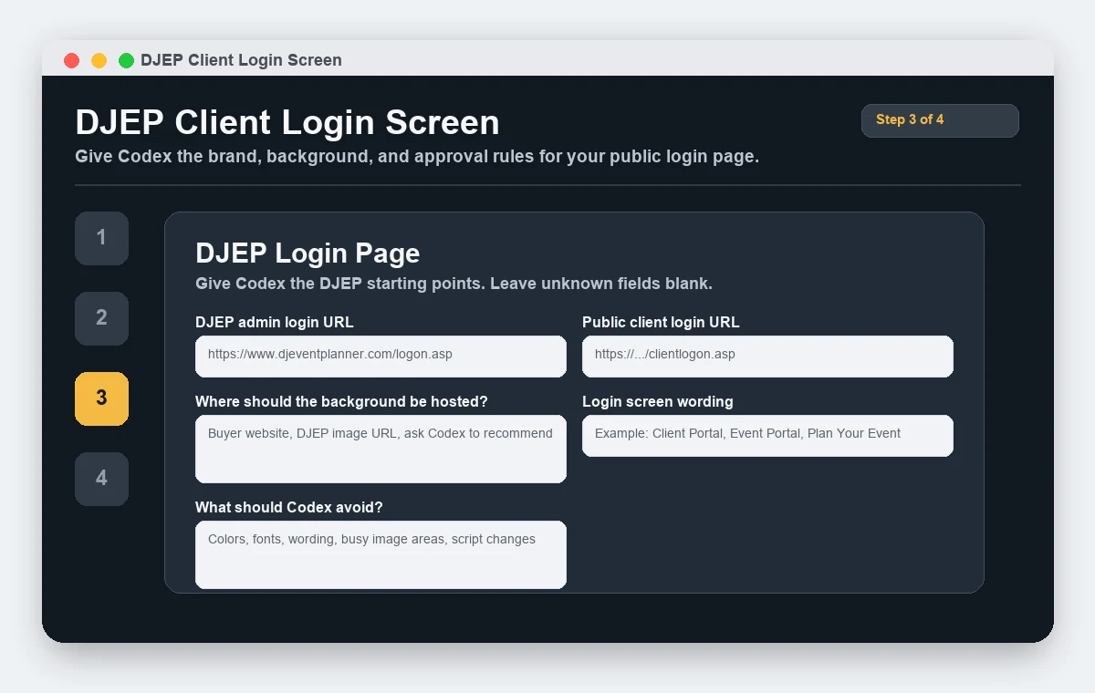The width and height of the screenshot is (1095, 693).
Task: Go to step 4 in the sidebar
Action: pyautogui.click(x=101, y=479)
